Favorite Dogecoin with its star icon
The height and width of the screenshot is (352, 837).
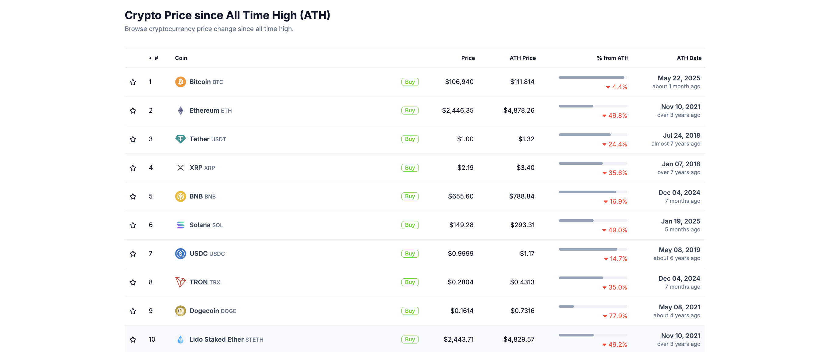pos(133,311)
